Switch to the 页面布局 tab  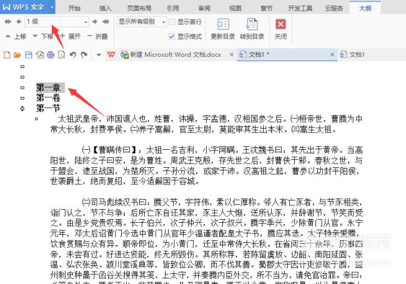tap(139, 8)
